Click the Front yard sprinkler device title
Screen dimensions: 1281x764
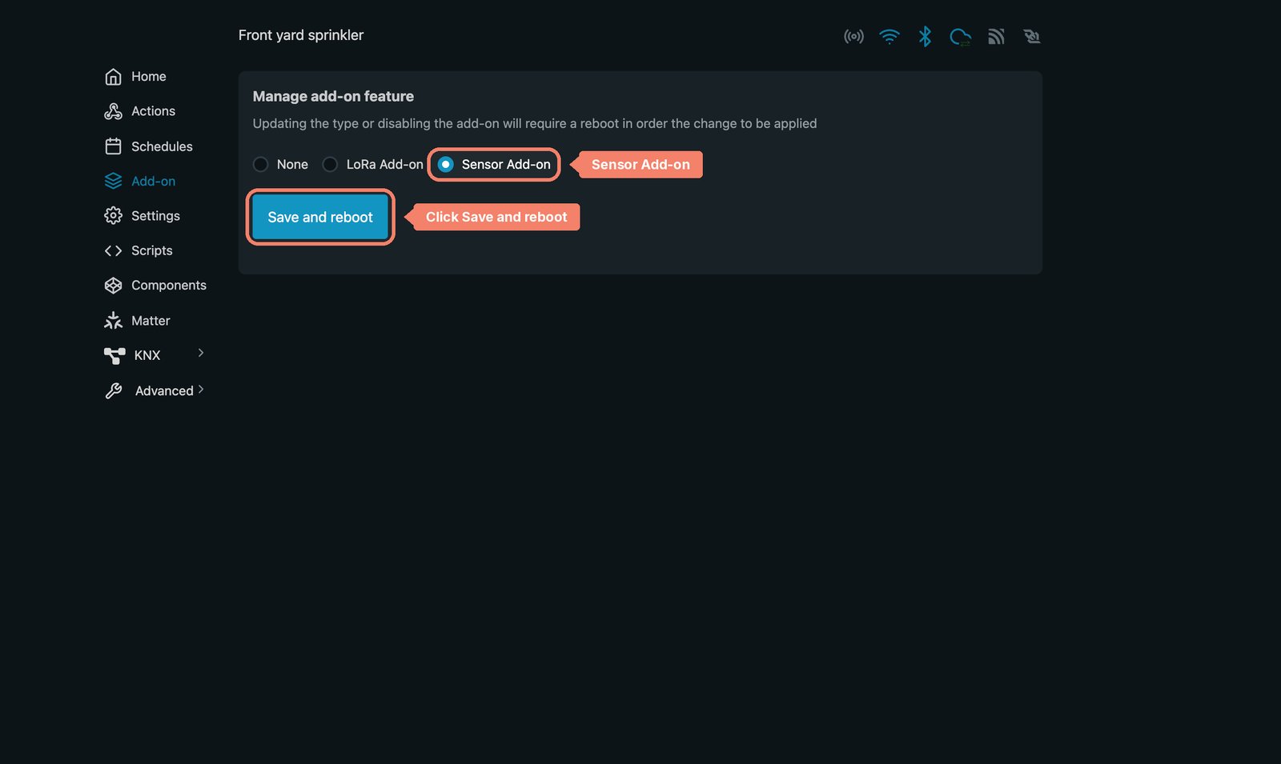pos(301,35)
